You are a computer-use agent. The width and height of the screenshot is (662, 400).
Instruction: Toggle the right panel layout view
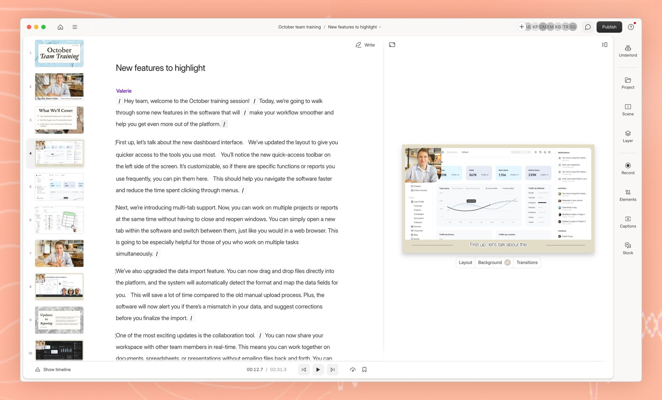coord(604,45)
